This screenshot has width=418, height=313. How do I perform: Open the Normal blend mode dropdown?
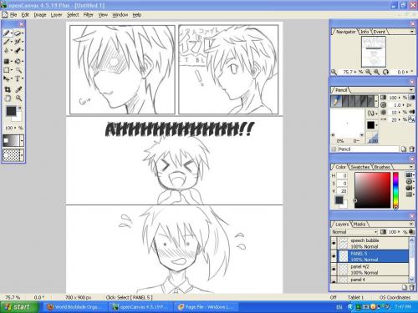point(354,232)
